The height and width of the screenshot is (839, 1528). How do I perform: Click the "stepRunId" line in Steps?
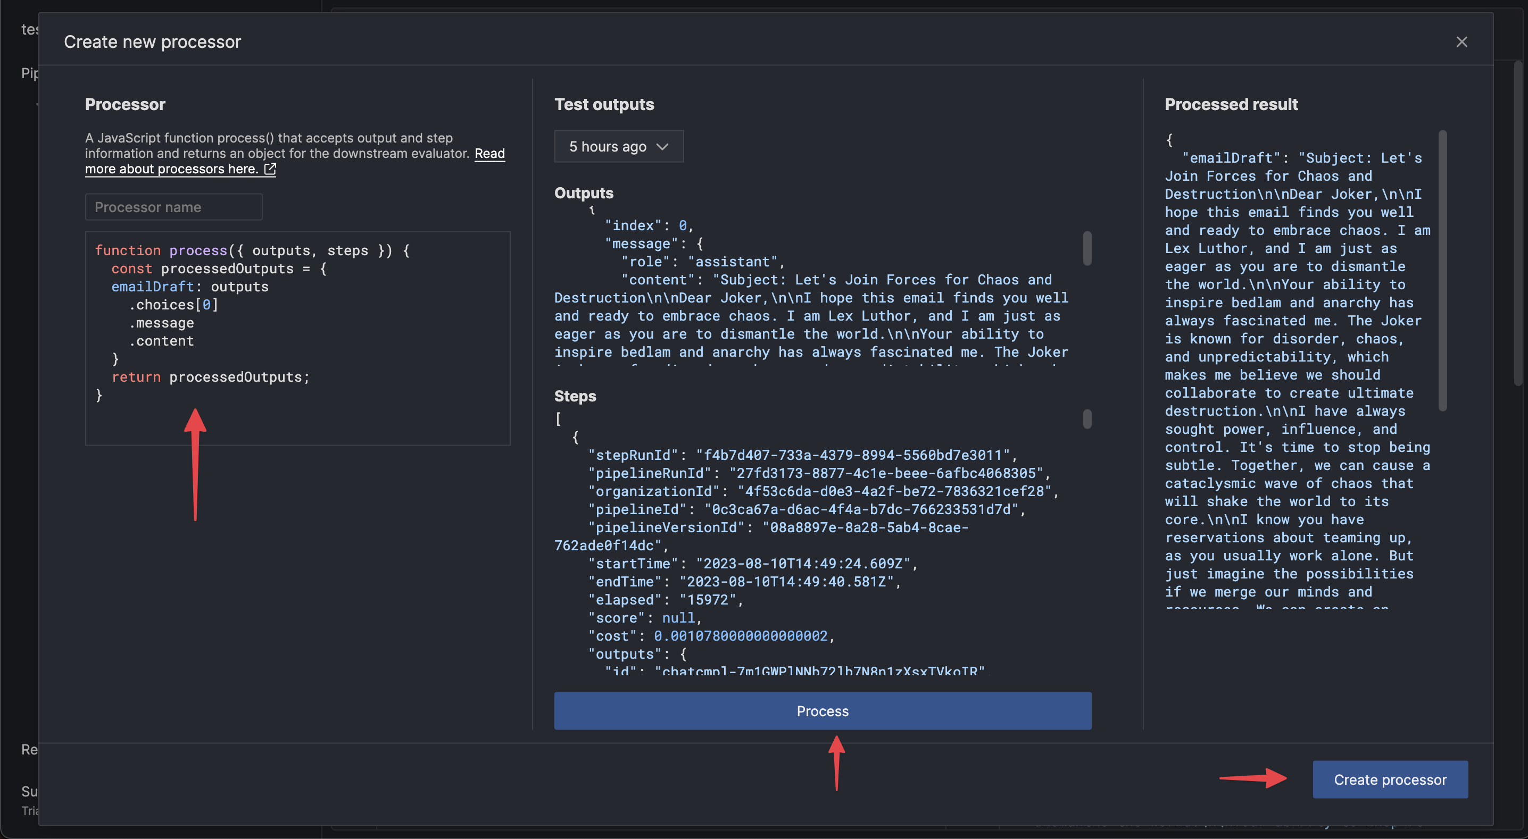[802, 455]
